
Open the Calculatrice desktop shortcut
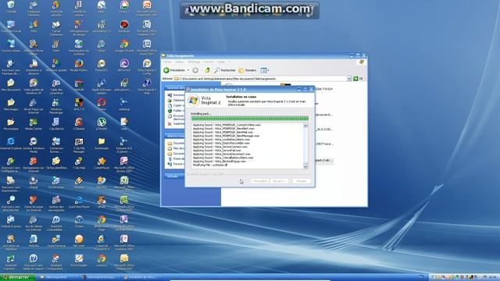tap(56, 124)
